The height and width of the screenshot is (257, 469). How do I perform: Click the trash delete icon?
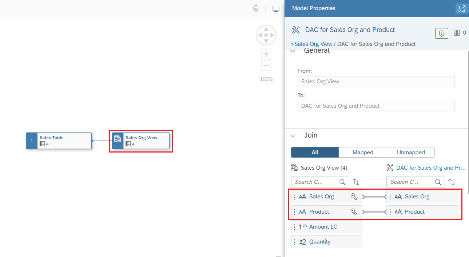pos(256,8)
